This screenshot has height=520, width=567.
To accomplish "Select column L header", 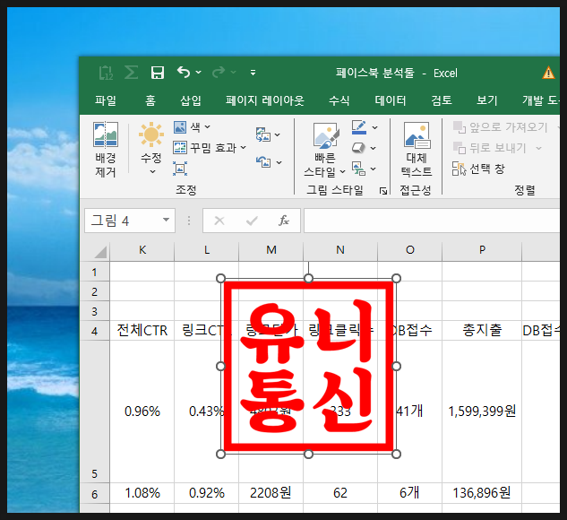I will click(207, 250).
